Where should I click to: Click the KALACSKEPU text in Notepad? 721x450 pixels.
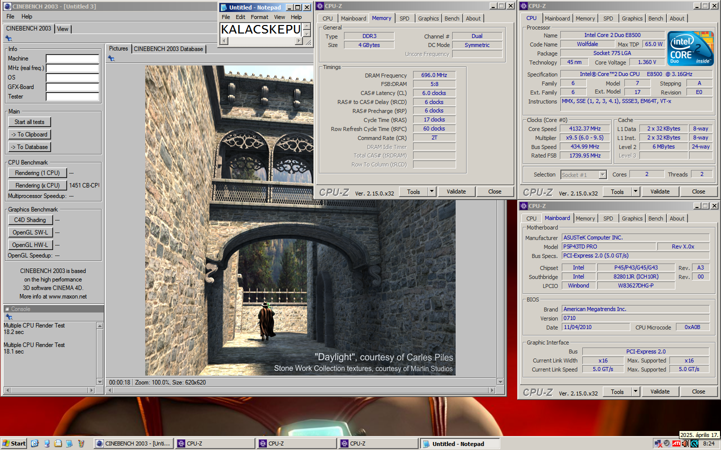261,29
